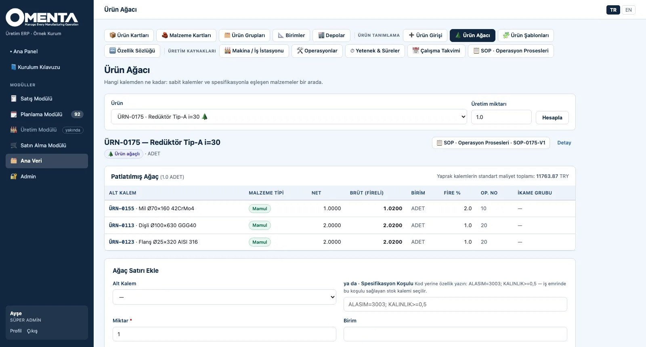Image resolution: width=646 pixels, height=347 pixels.
Task: Click the Planlama Modülü calendar icon
Action: point(14,114)
